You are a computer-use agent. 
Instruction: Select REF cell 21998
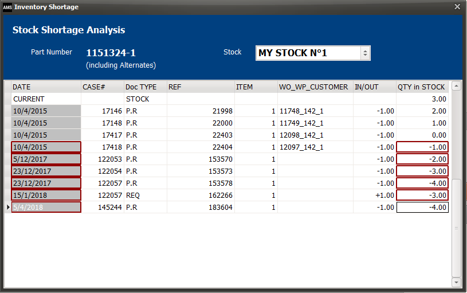pos(201,111)
